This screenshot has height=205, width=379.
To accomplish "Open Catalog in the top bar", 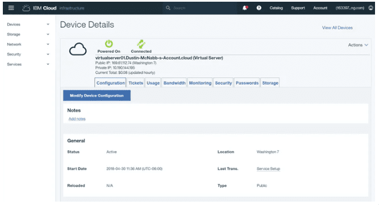I will point(276,8).
